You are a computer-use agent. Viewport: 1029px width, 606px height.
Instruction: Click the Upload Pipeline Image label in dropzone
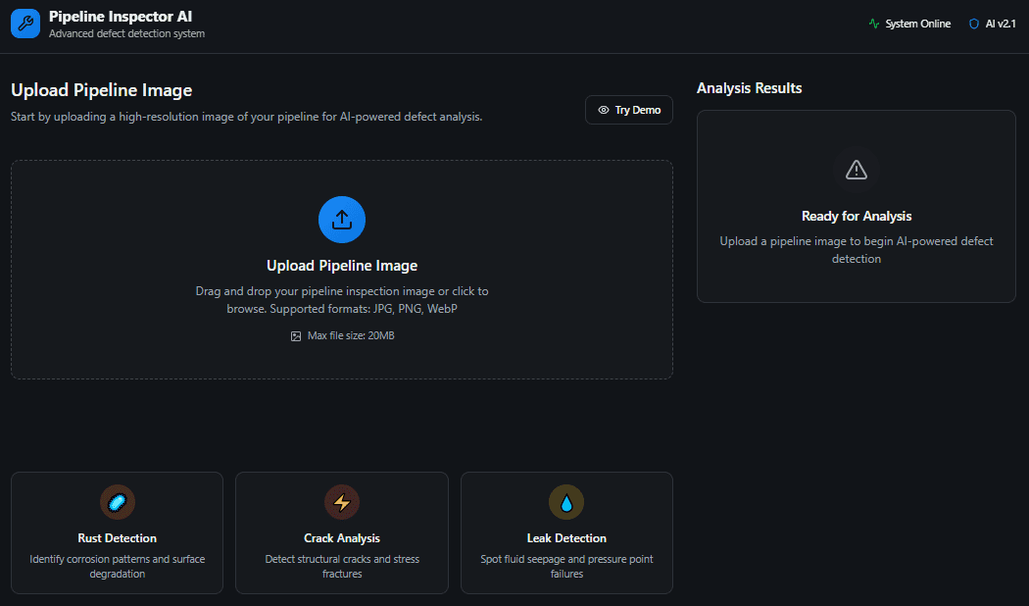[x=342, y=266]
